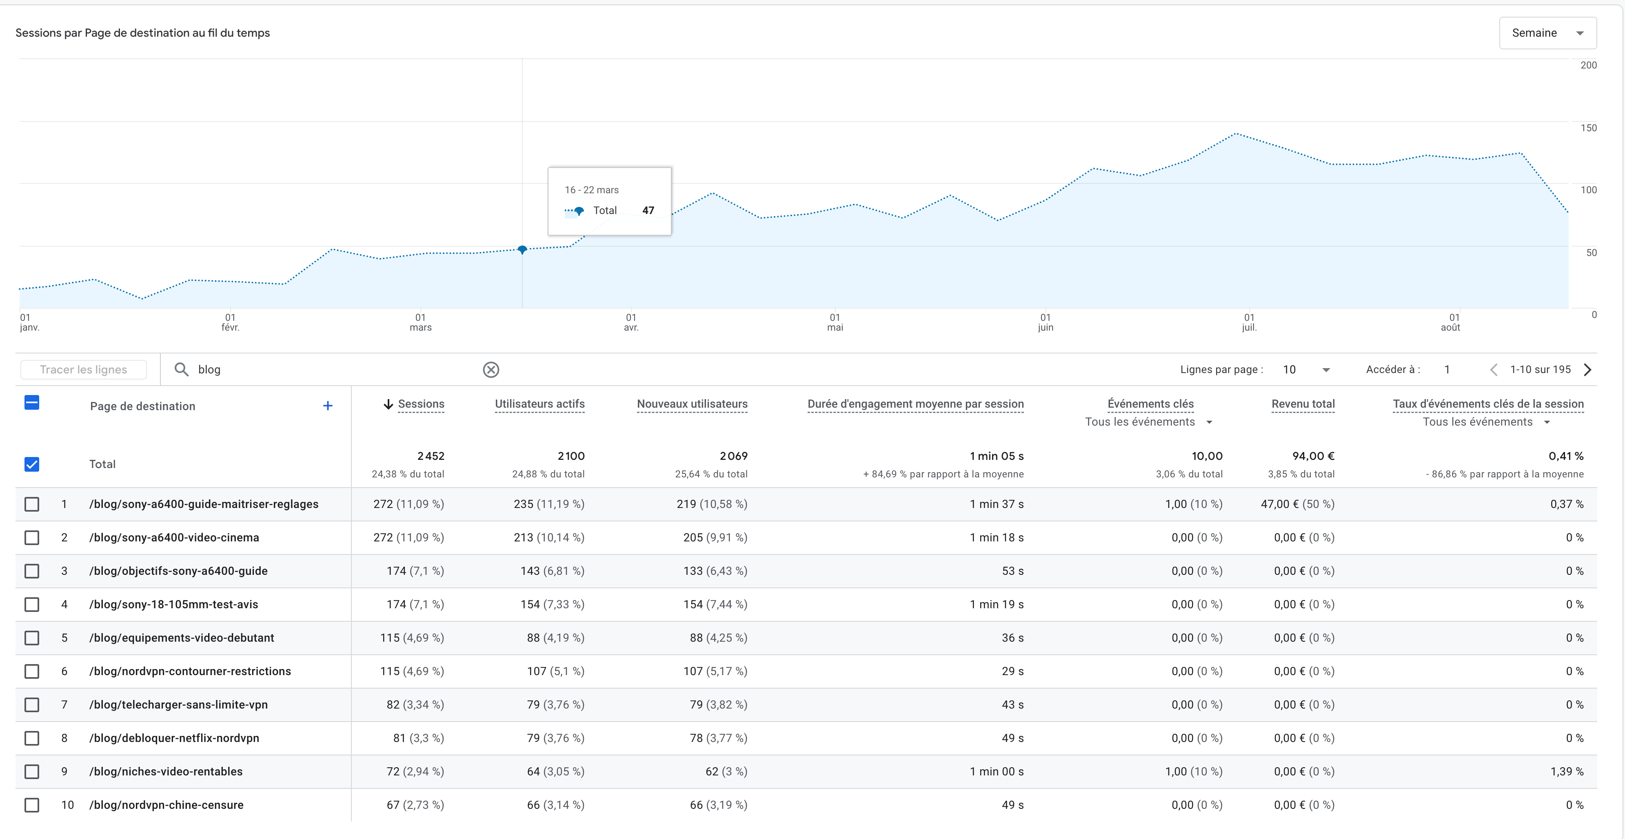Viewport: 1625px width, 839px height.
Task: Sort by Nouveaux utilisateurs column
Action: point(692,404)
